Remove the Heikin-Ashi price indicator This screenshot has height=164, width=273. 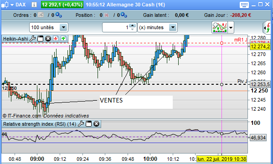point(48,38)
